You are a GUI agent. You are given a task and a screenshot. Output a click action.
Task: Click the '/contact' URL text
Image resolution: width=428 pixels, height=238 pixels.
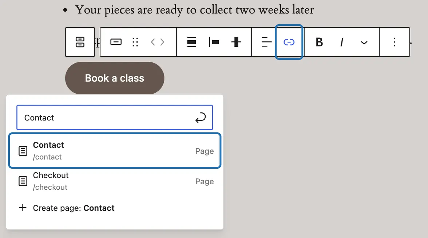coord(47,157)
